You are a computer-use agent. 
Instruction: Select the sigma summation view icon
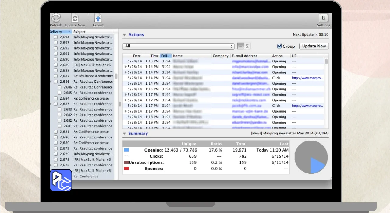[247, 46]
